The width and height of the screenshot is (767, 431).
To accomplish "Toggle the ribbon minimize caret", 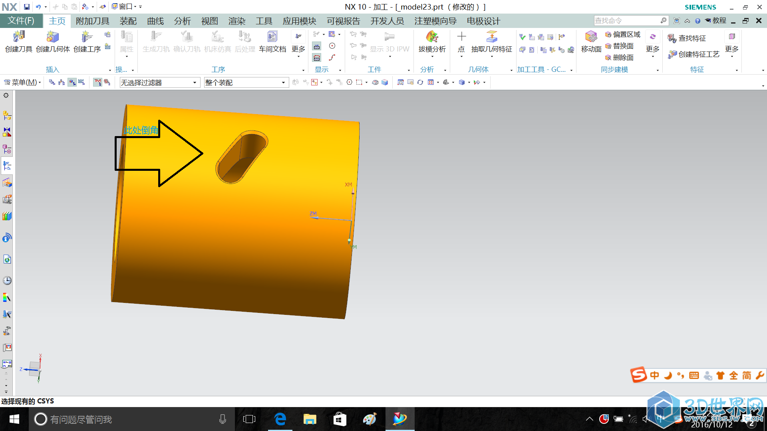I will coord(687,21).
